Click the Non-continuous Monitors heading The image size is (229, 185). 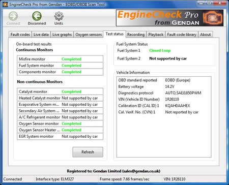40,82
